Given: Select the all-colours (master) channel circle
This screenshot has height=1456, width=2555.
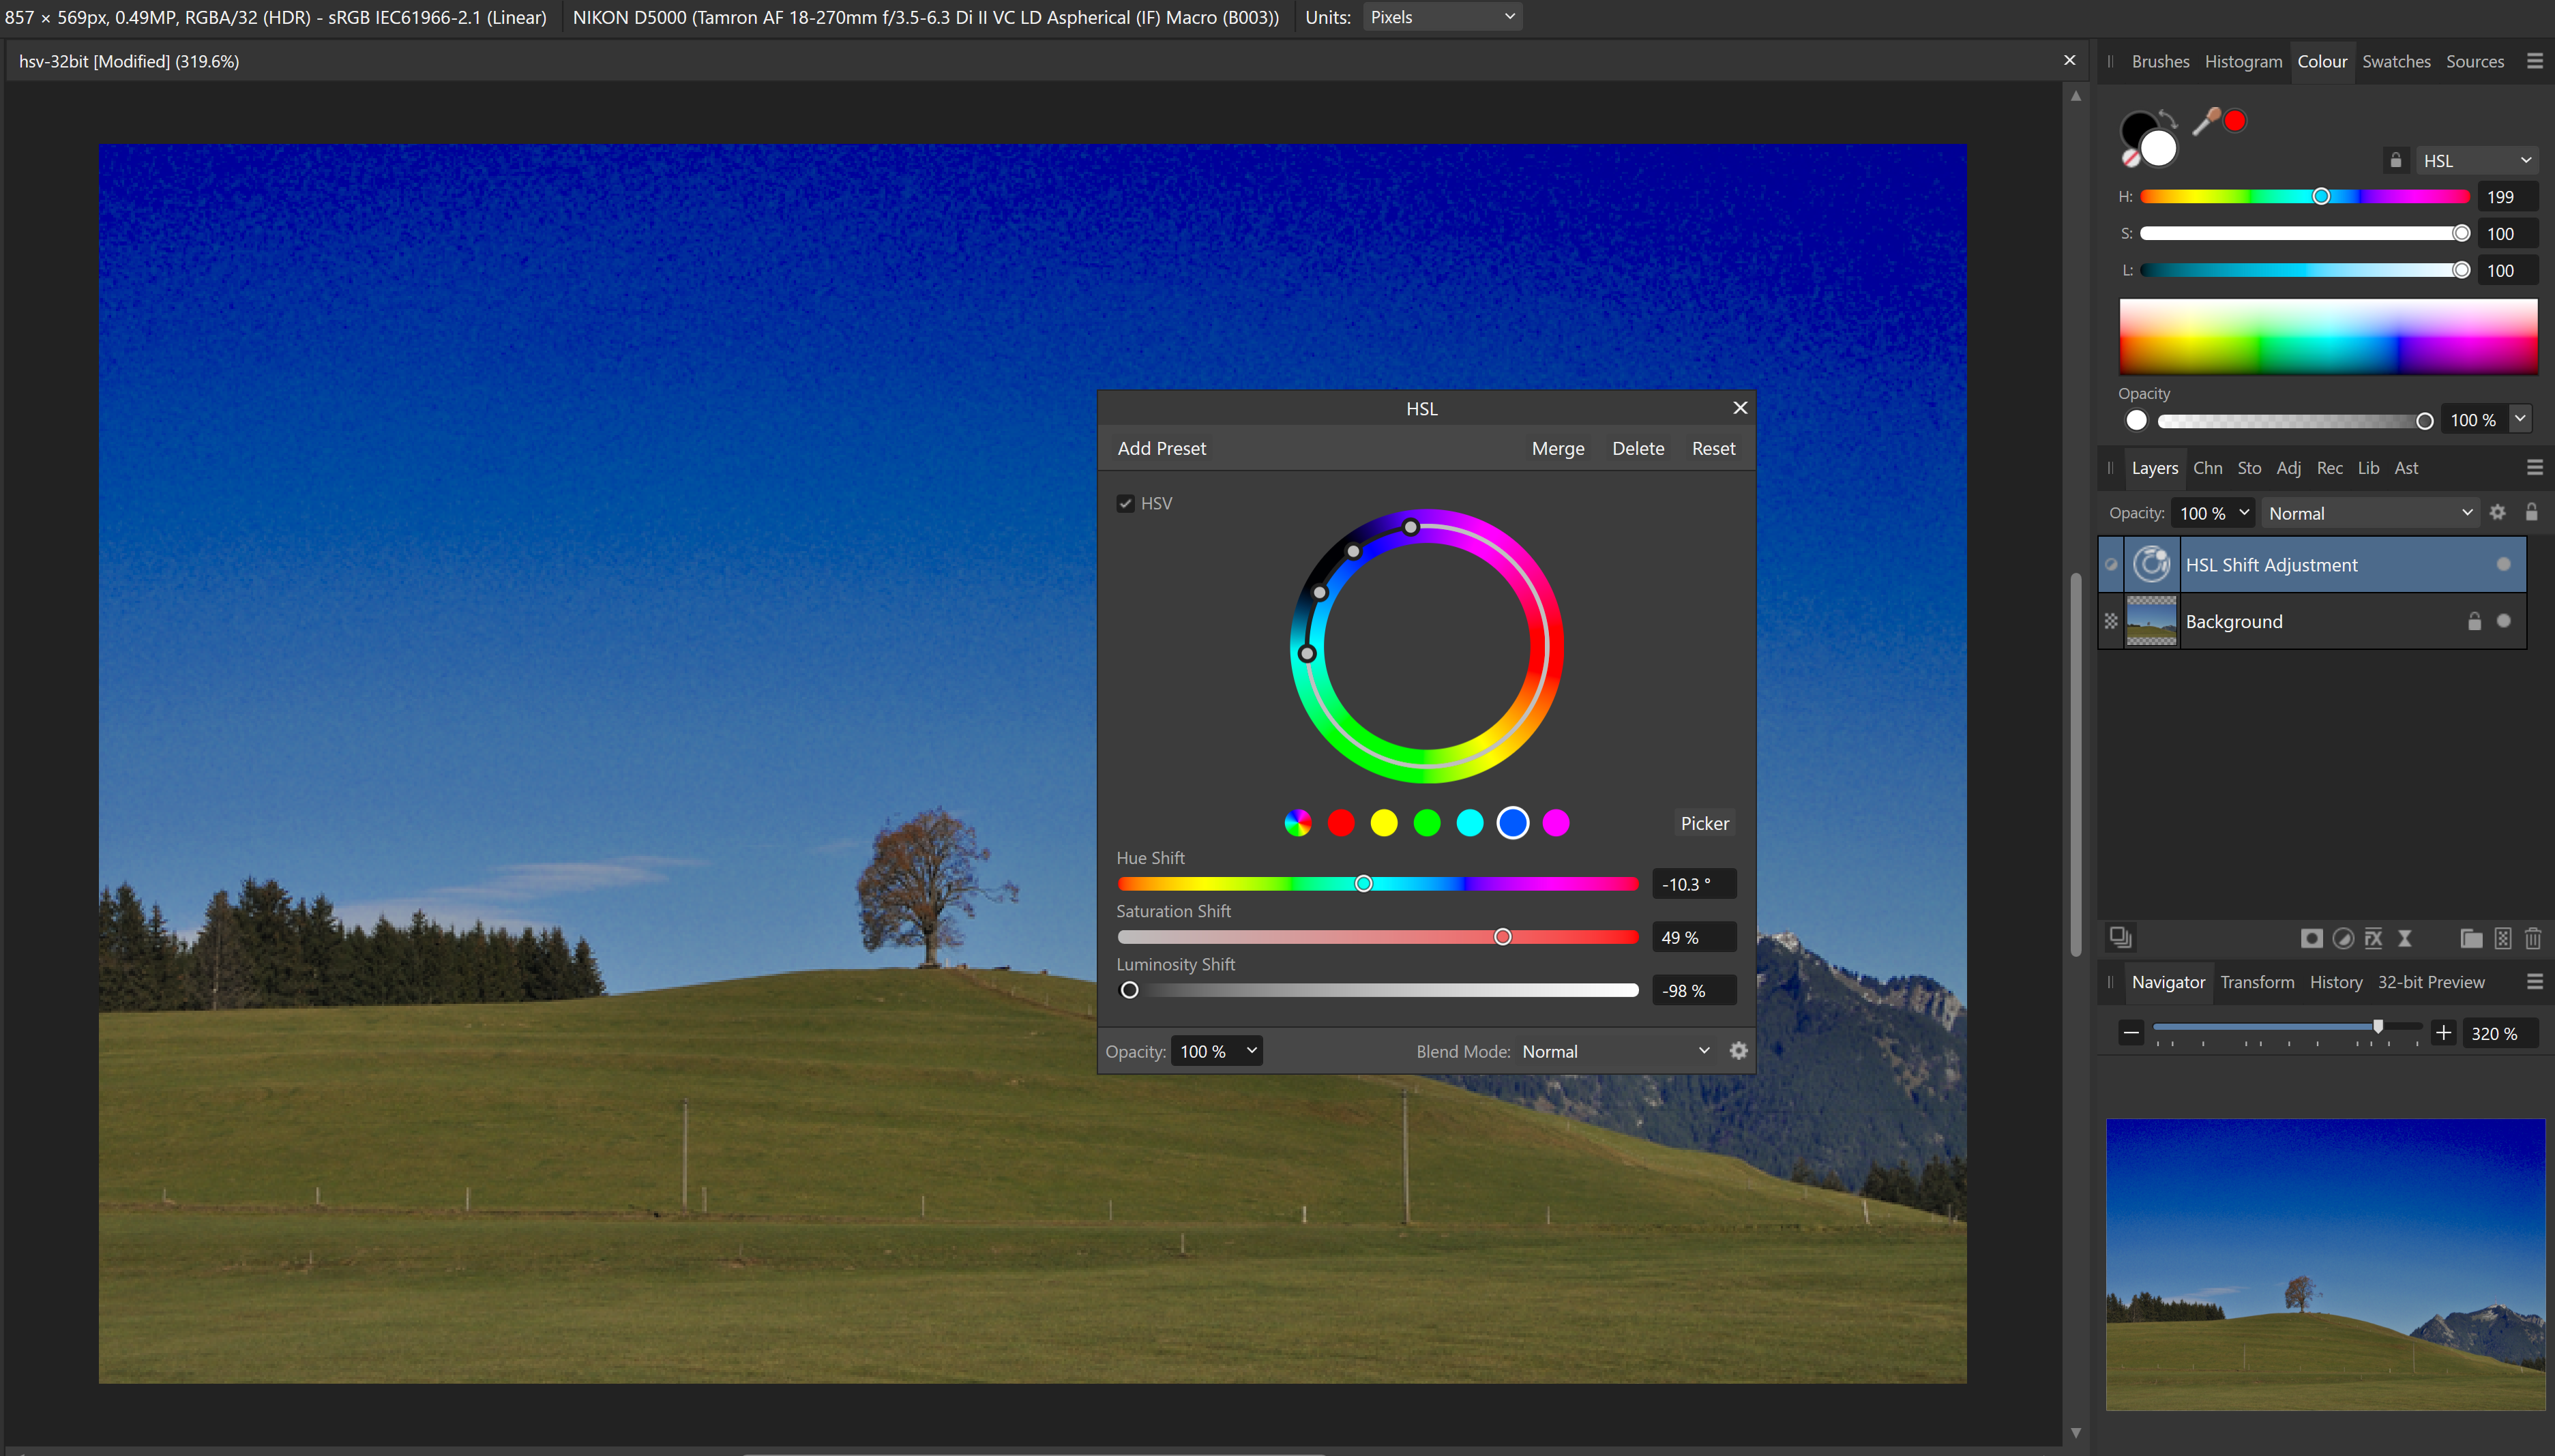Looking at the screenshot, I should coord(1297,822).
